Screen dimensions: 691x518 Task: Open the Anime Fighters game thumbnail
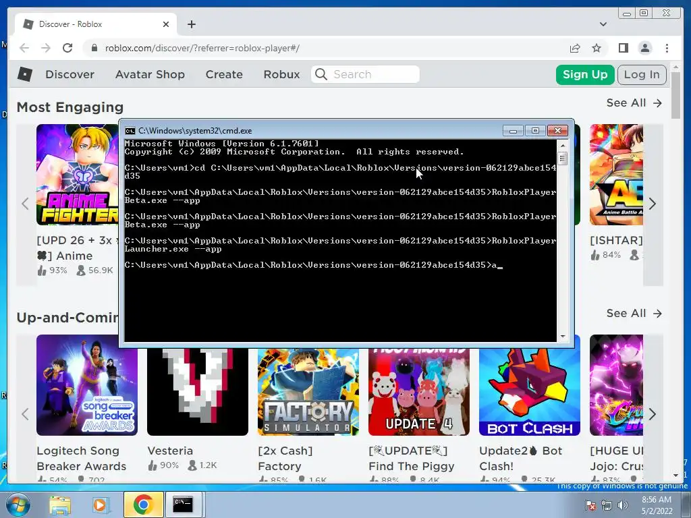pyautogui.click(x=77, y=175)
